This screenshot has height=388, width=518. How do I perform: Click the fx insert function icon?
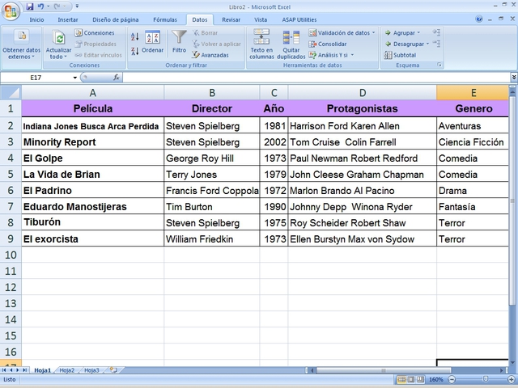coord(117,78)
